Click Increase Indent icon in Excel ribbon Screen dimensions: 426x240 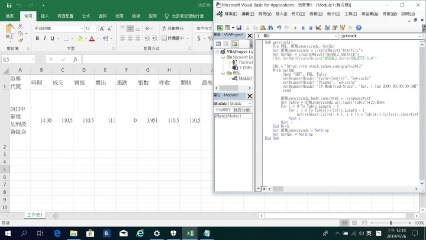click(x=154, y=39)
